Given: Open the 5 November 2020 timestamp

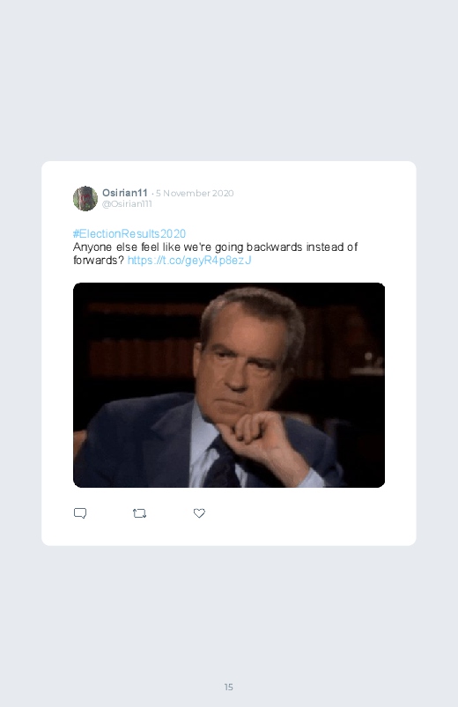Looking at the screenshot, I should 195,193.
